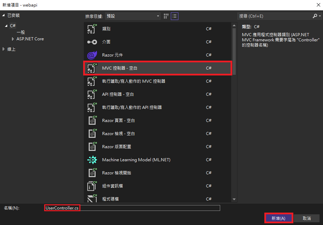323x225 pixels.
Task: Click template list scroll down arrow
Action: coord(234,199)
